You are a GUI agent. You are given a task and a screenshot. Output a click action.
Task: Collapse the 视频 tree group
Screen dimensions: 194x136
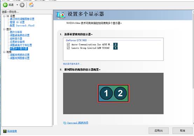[4, 52]
